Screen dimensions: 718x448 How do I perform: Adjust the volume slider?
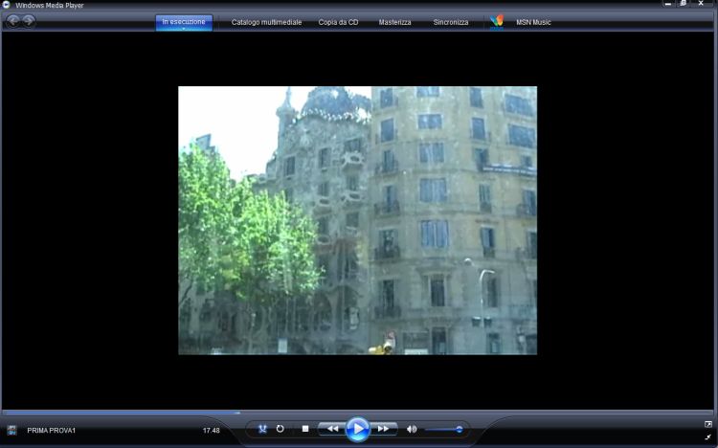click(x=445, y=429)
